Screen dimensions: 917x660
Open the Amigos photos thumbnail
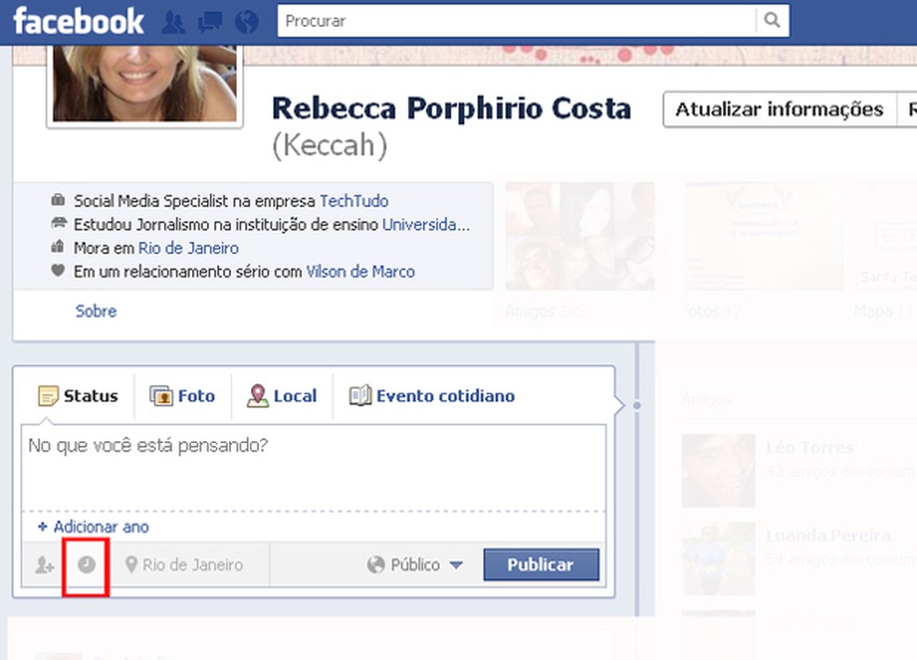[580, 236]
